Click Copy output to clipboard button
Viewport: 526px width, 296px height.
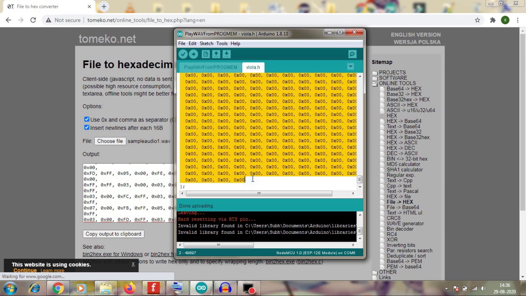(113, 234)
